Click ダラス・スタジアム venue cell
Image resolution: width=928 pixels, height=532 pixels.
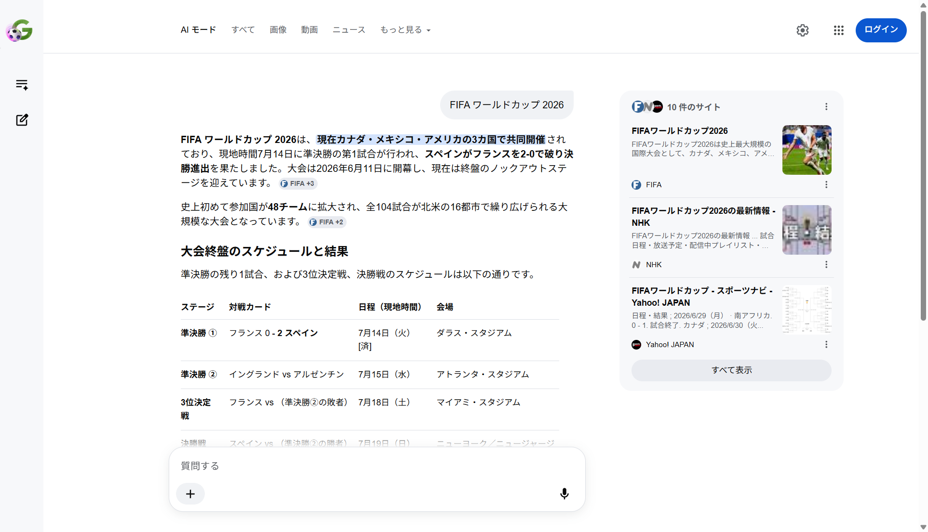[x=474, y=333]
